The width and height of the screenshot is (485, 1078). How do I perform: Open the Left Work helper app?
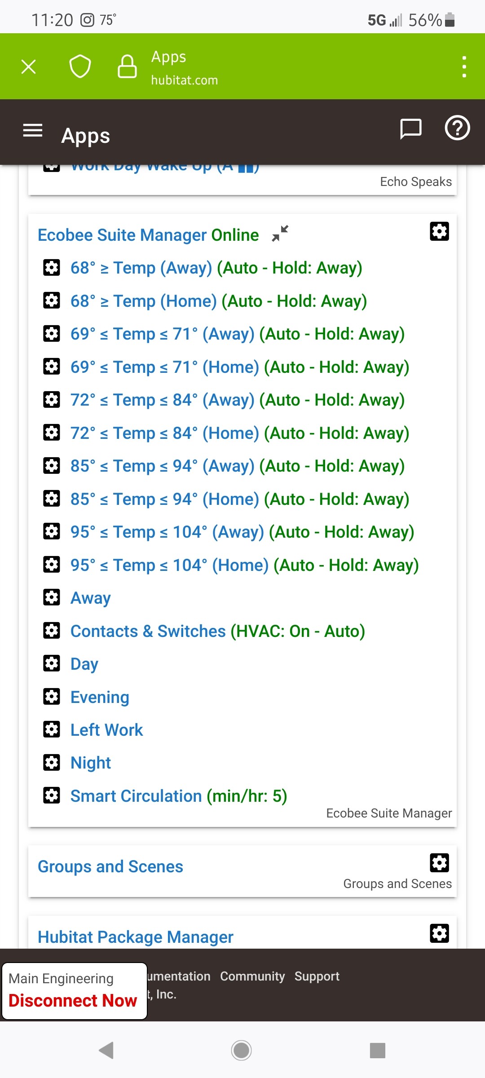106,730
